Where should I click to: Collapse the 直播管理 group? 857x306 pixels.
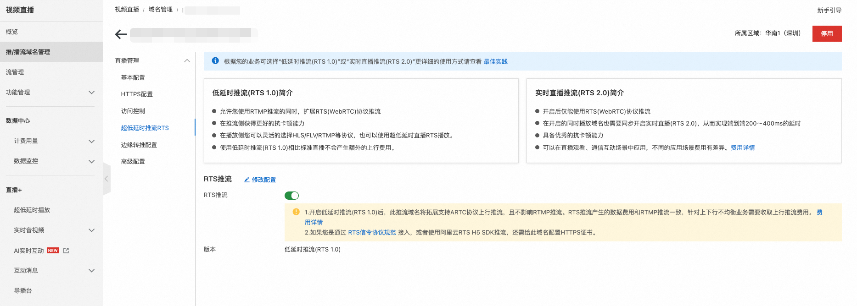tap(187, 61)
